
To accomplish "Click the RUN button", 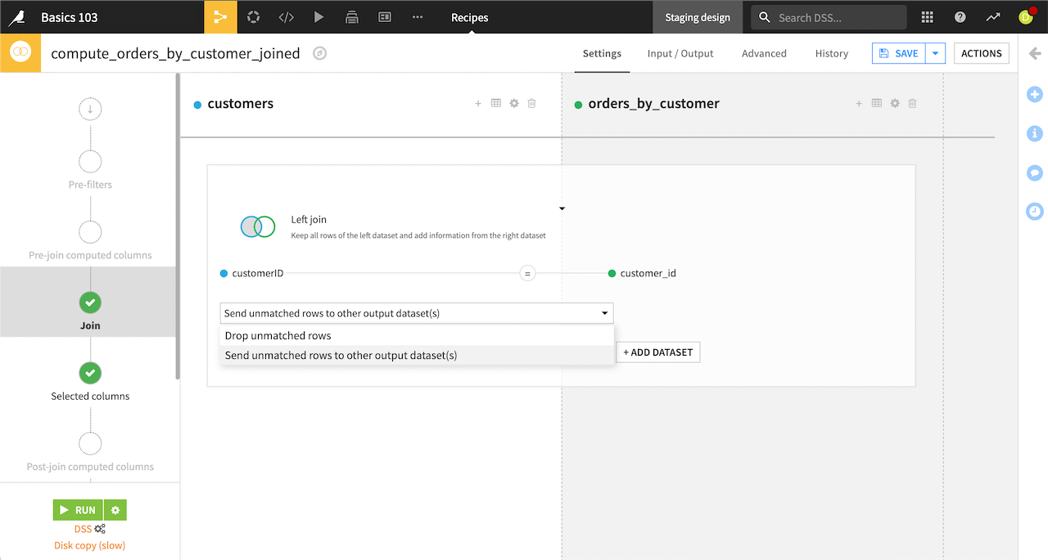I will (78, 509).
